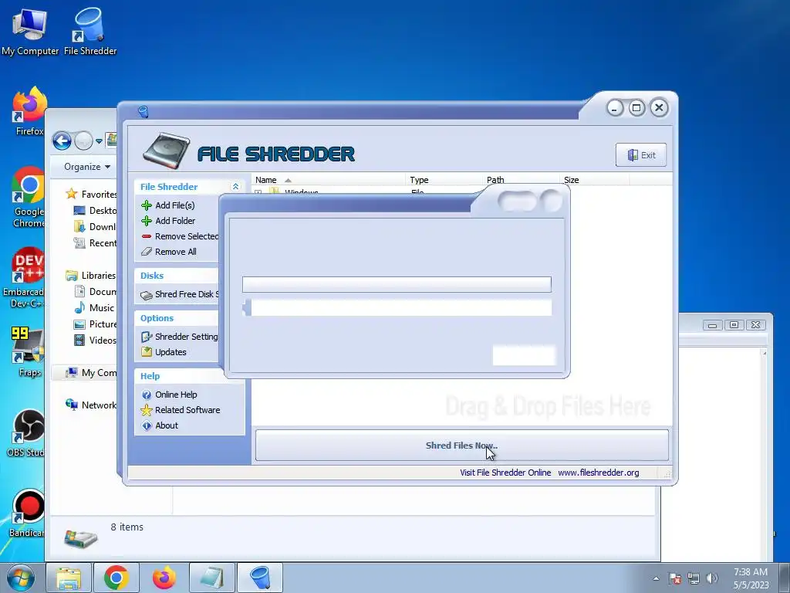Click the Windows Start button

(21, 578)
